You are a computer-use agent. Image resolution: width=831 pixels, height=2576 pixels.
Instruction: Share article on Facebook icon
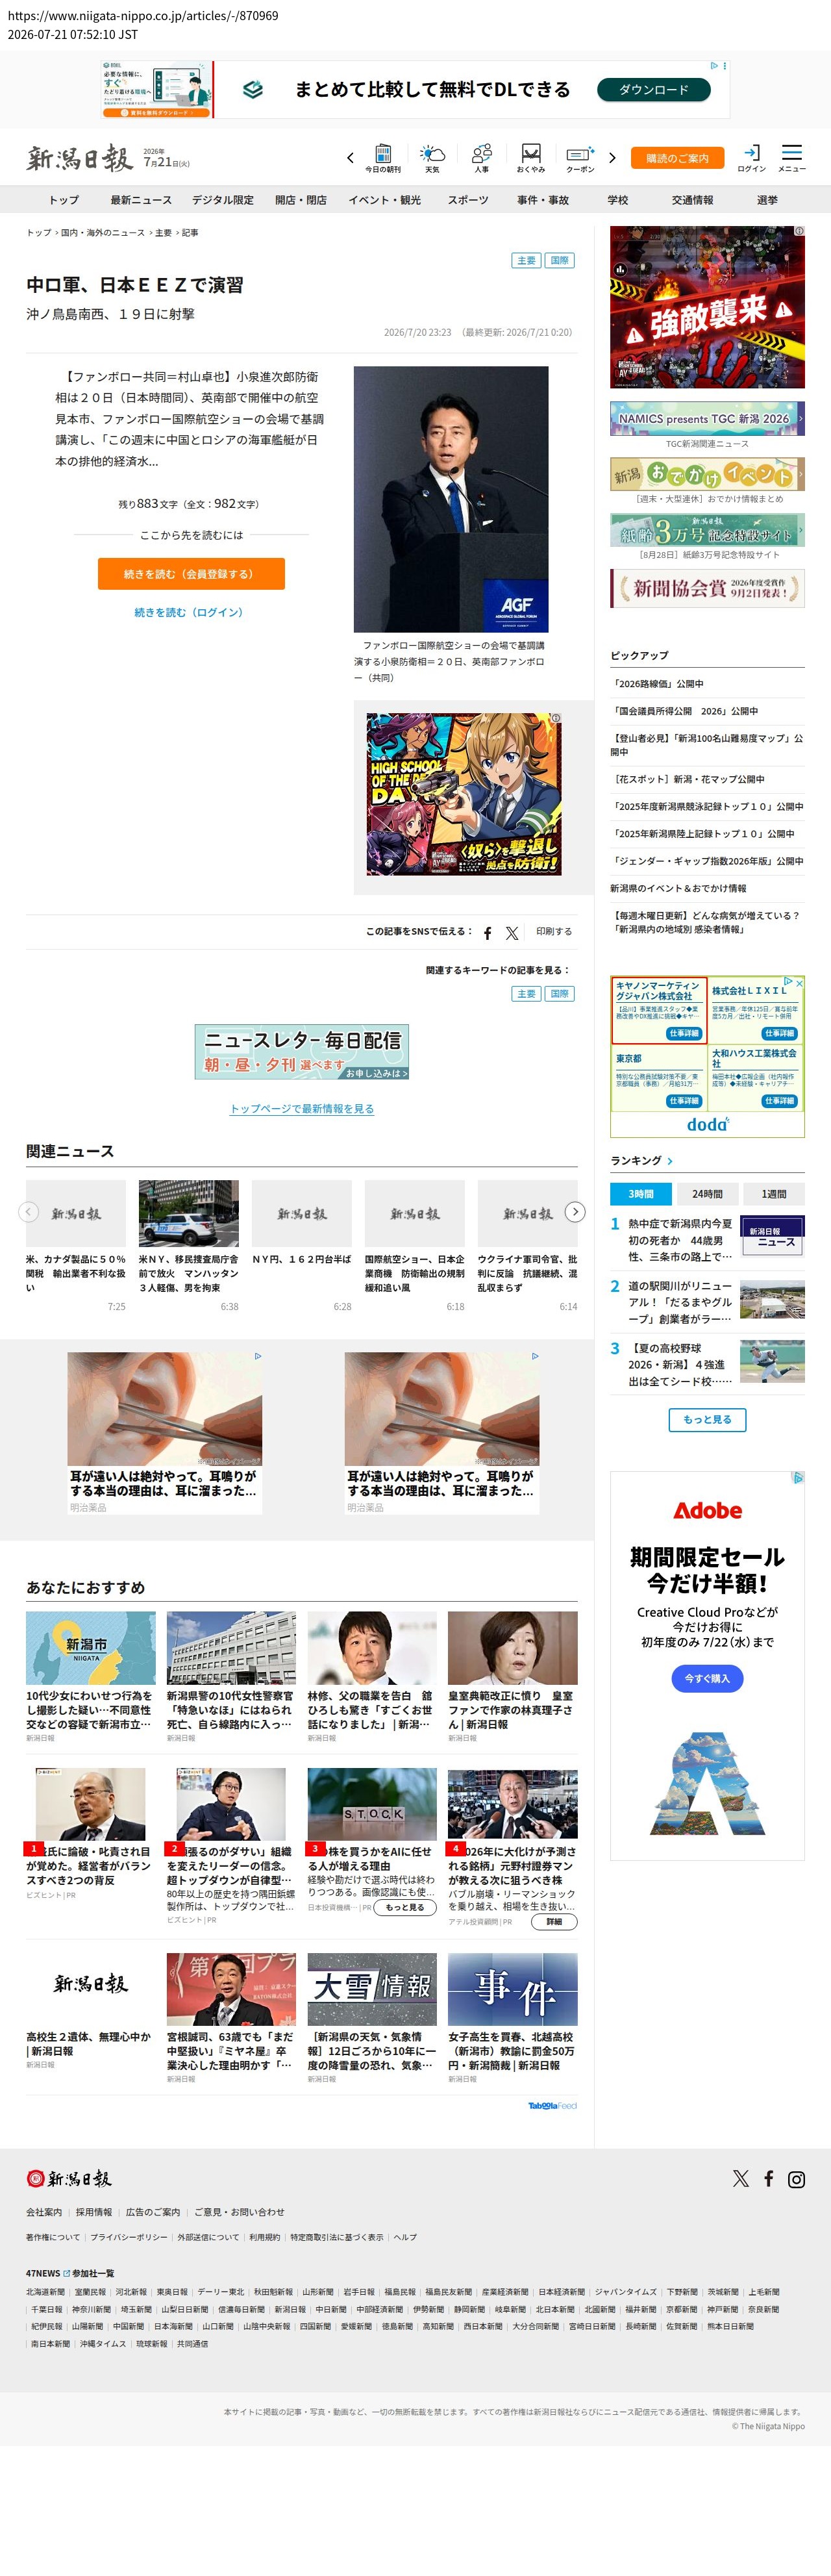click(x=487, y=932)
